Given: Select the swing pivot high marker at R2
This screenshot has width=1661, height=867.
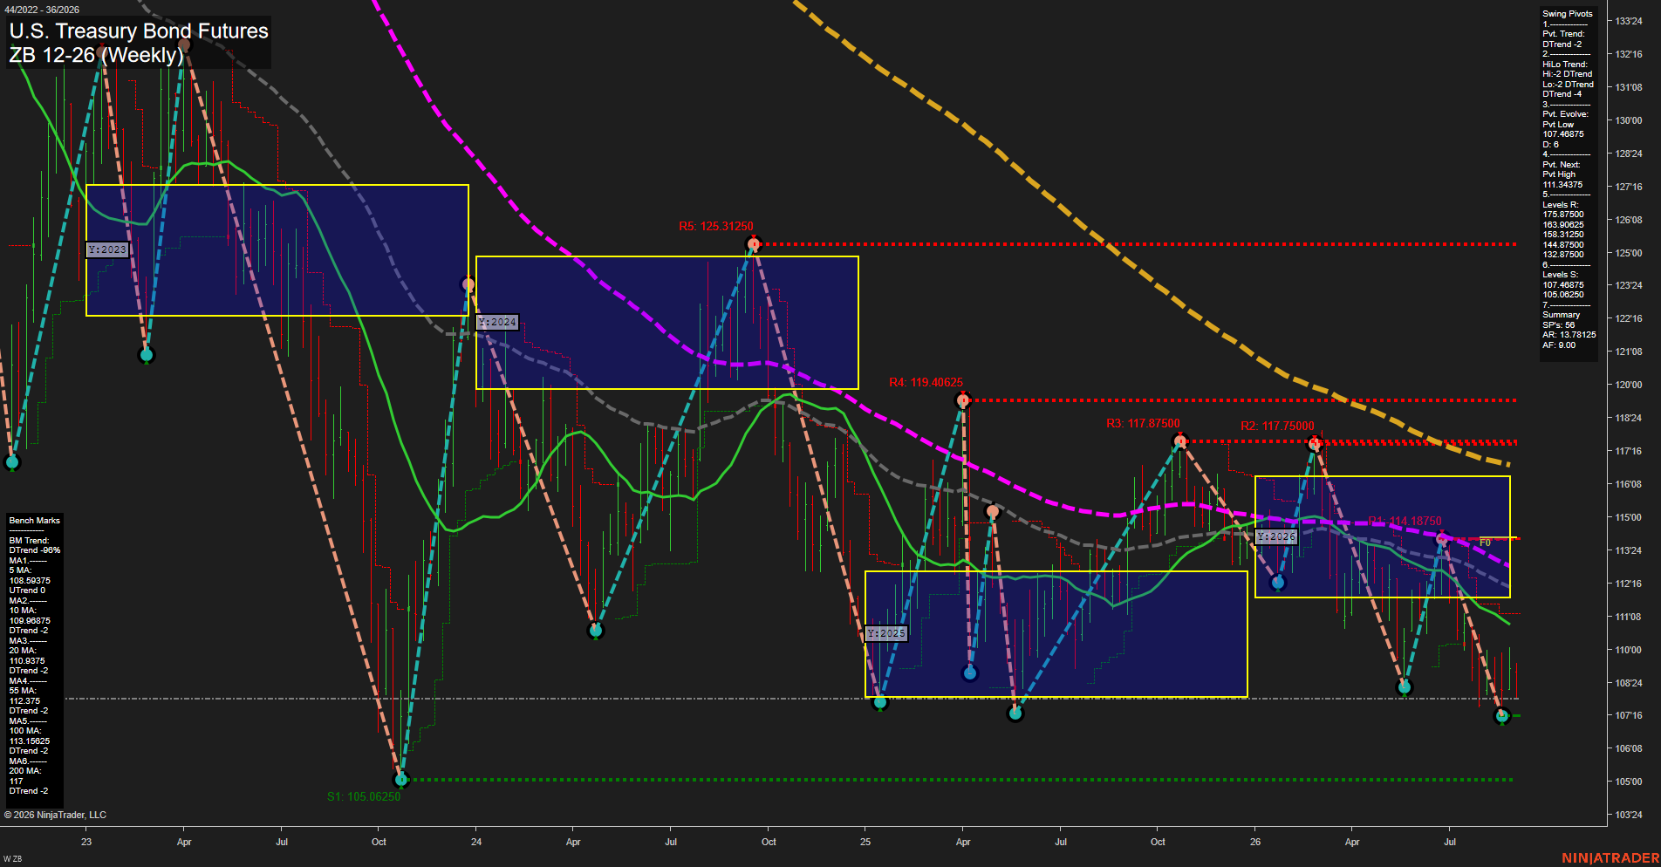Looking at the screenshot, I should pos(1315,444).
